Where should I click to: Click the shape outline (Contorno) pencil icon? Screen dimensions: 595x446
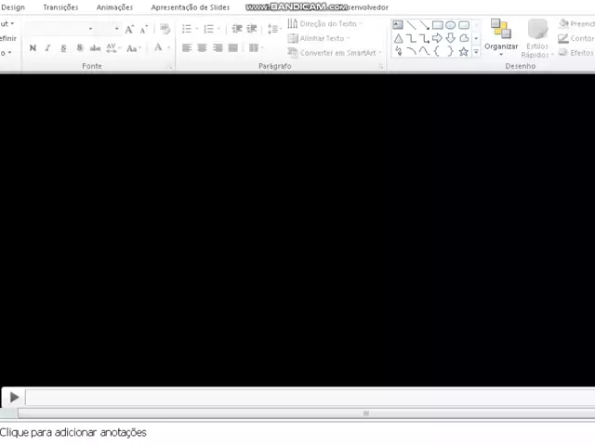[x=563, y=38]
